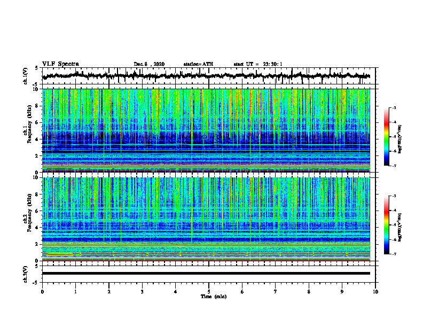Click the ch.2 color bar PSD unit label

pyautogui.click(x=400, y=227)
